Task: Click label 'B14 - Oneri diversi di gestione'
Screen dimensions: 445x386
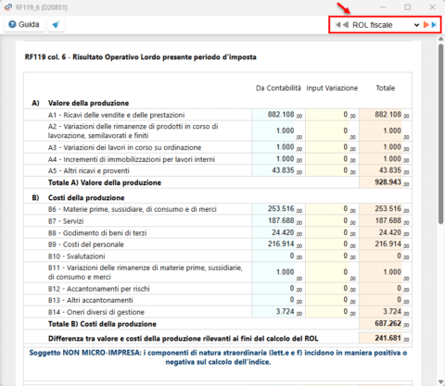Action: pos(96,312)
